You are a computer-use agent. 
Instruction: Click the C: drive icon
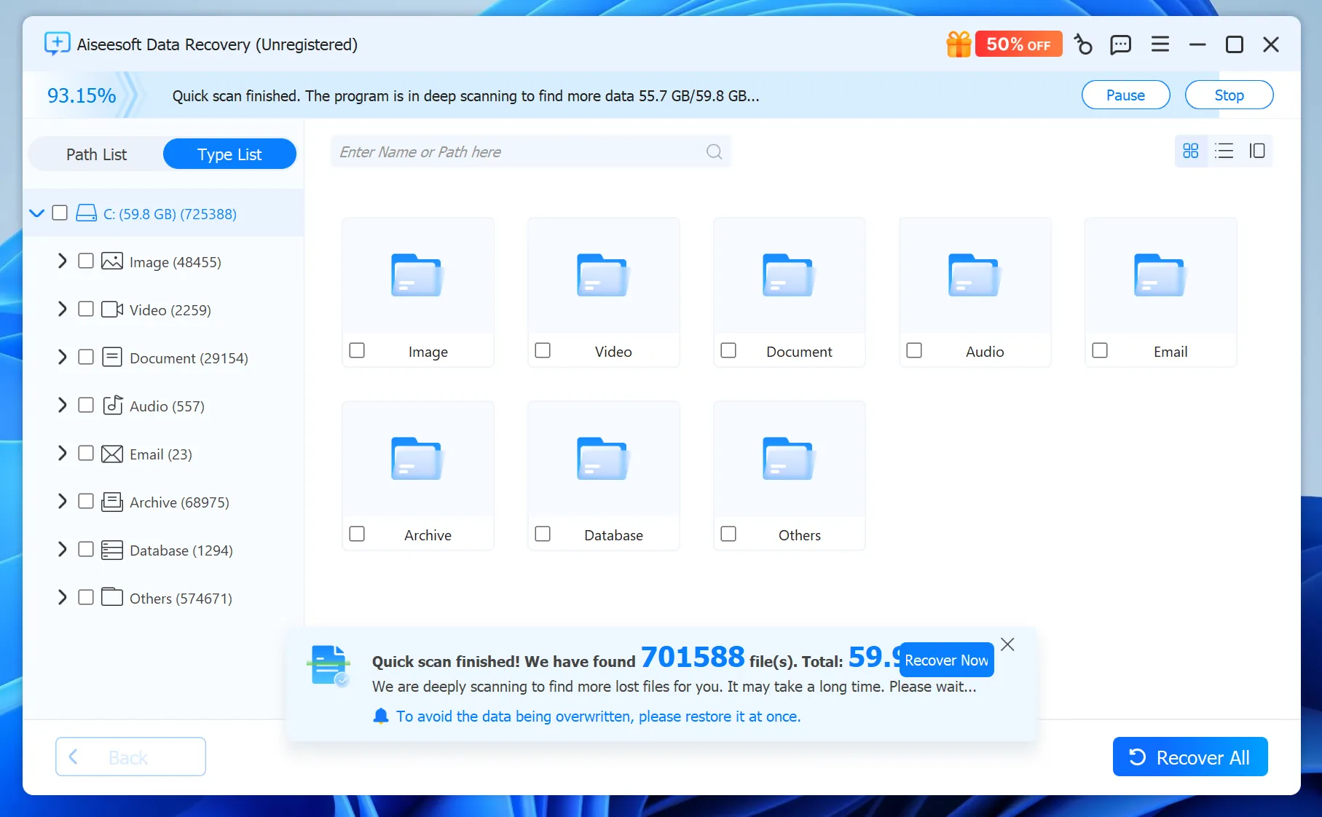click(x=86, y=213)
